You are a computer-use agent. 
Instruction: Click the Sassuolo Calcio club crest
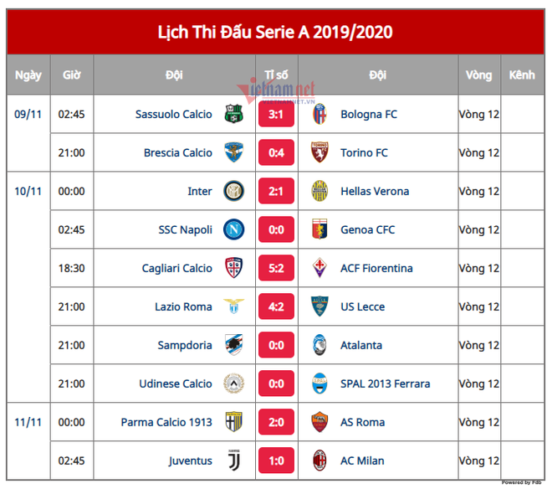click(233, 115)
